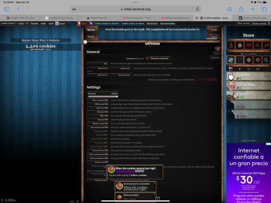Open the tab overview icon
271x203 pixels.
tap(264, 9)
